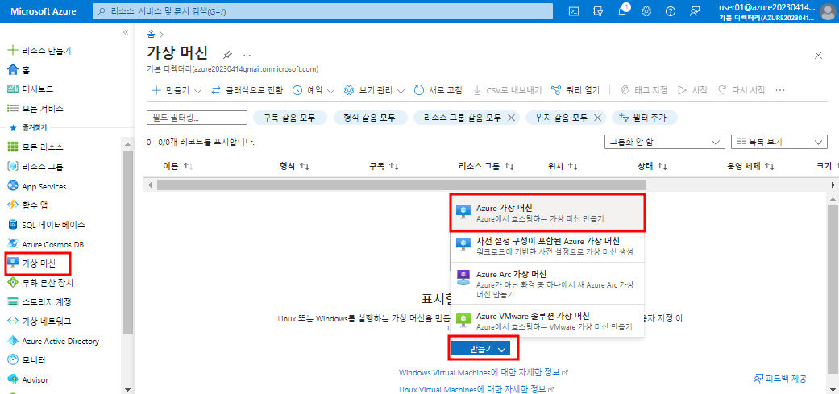Focus the 필드 필터링 input box
Screen dimensions: 839x394
coord(197,118)
